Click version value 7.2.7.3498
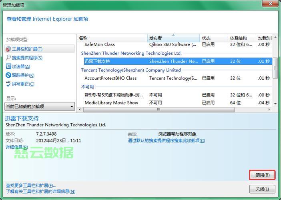The image size is (281, 200). (x=46, y=134)
